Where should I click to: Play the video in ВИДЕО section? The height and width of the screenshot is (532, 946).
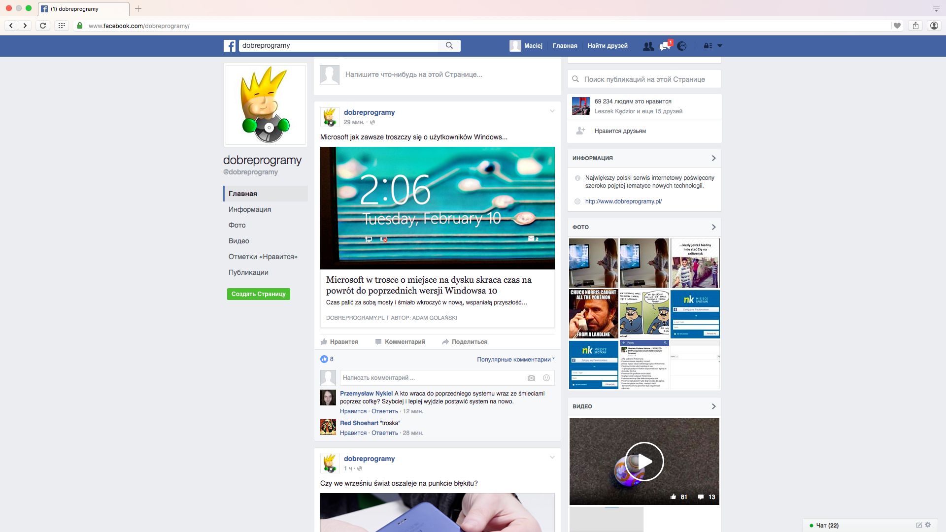[x=644, y=462]
